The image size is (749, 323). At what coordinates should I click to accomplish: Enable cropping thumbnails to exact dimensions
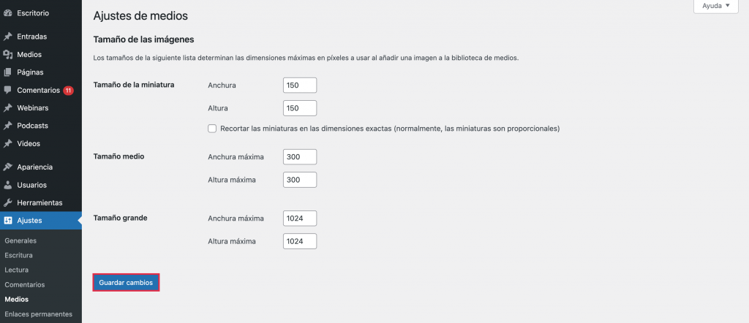(212, 129)
